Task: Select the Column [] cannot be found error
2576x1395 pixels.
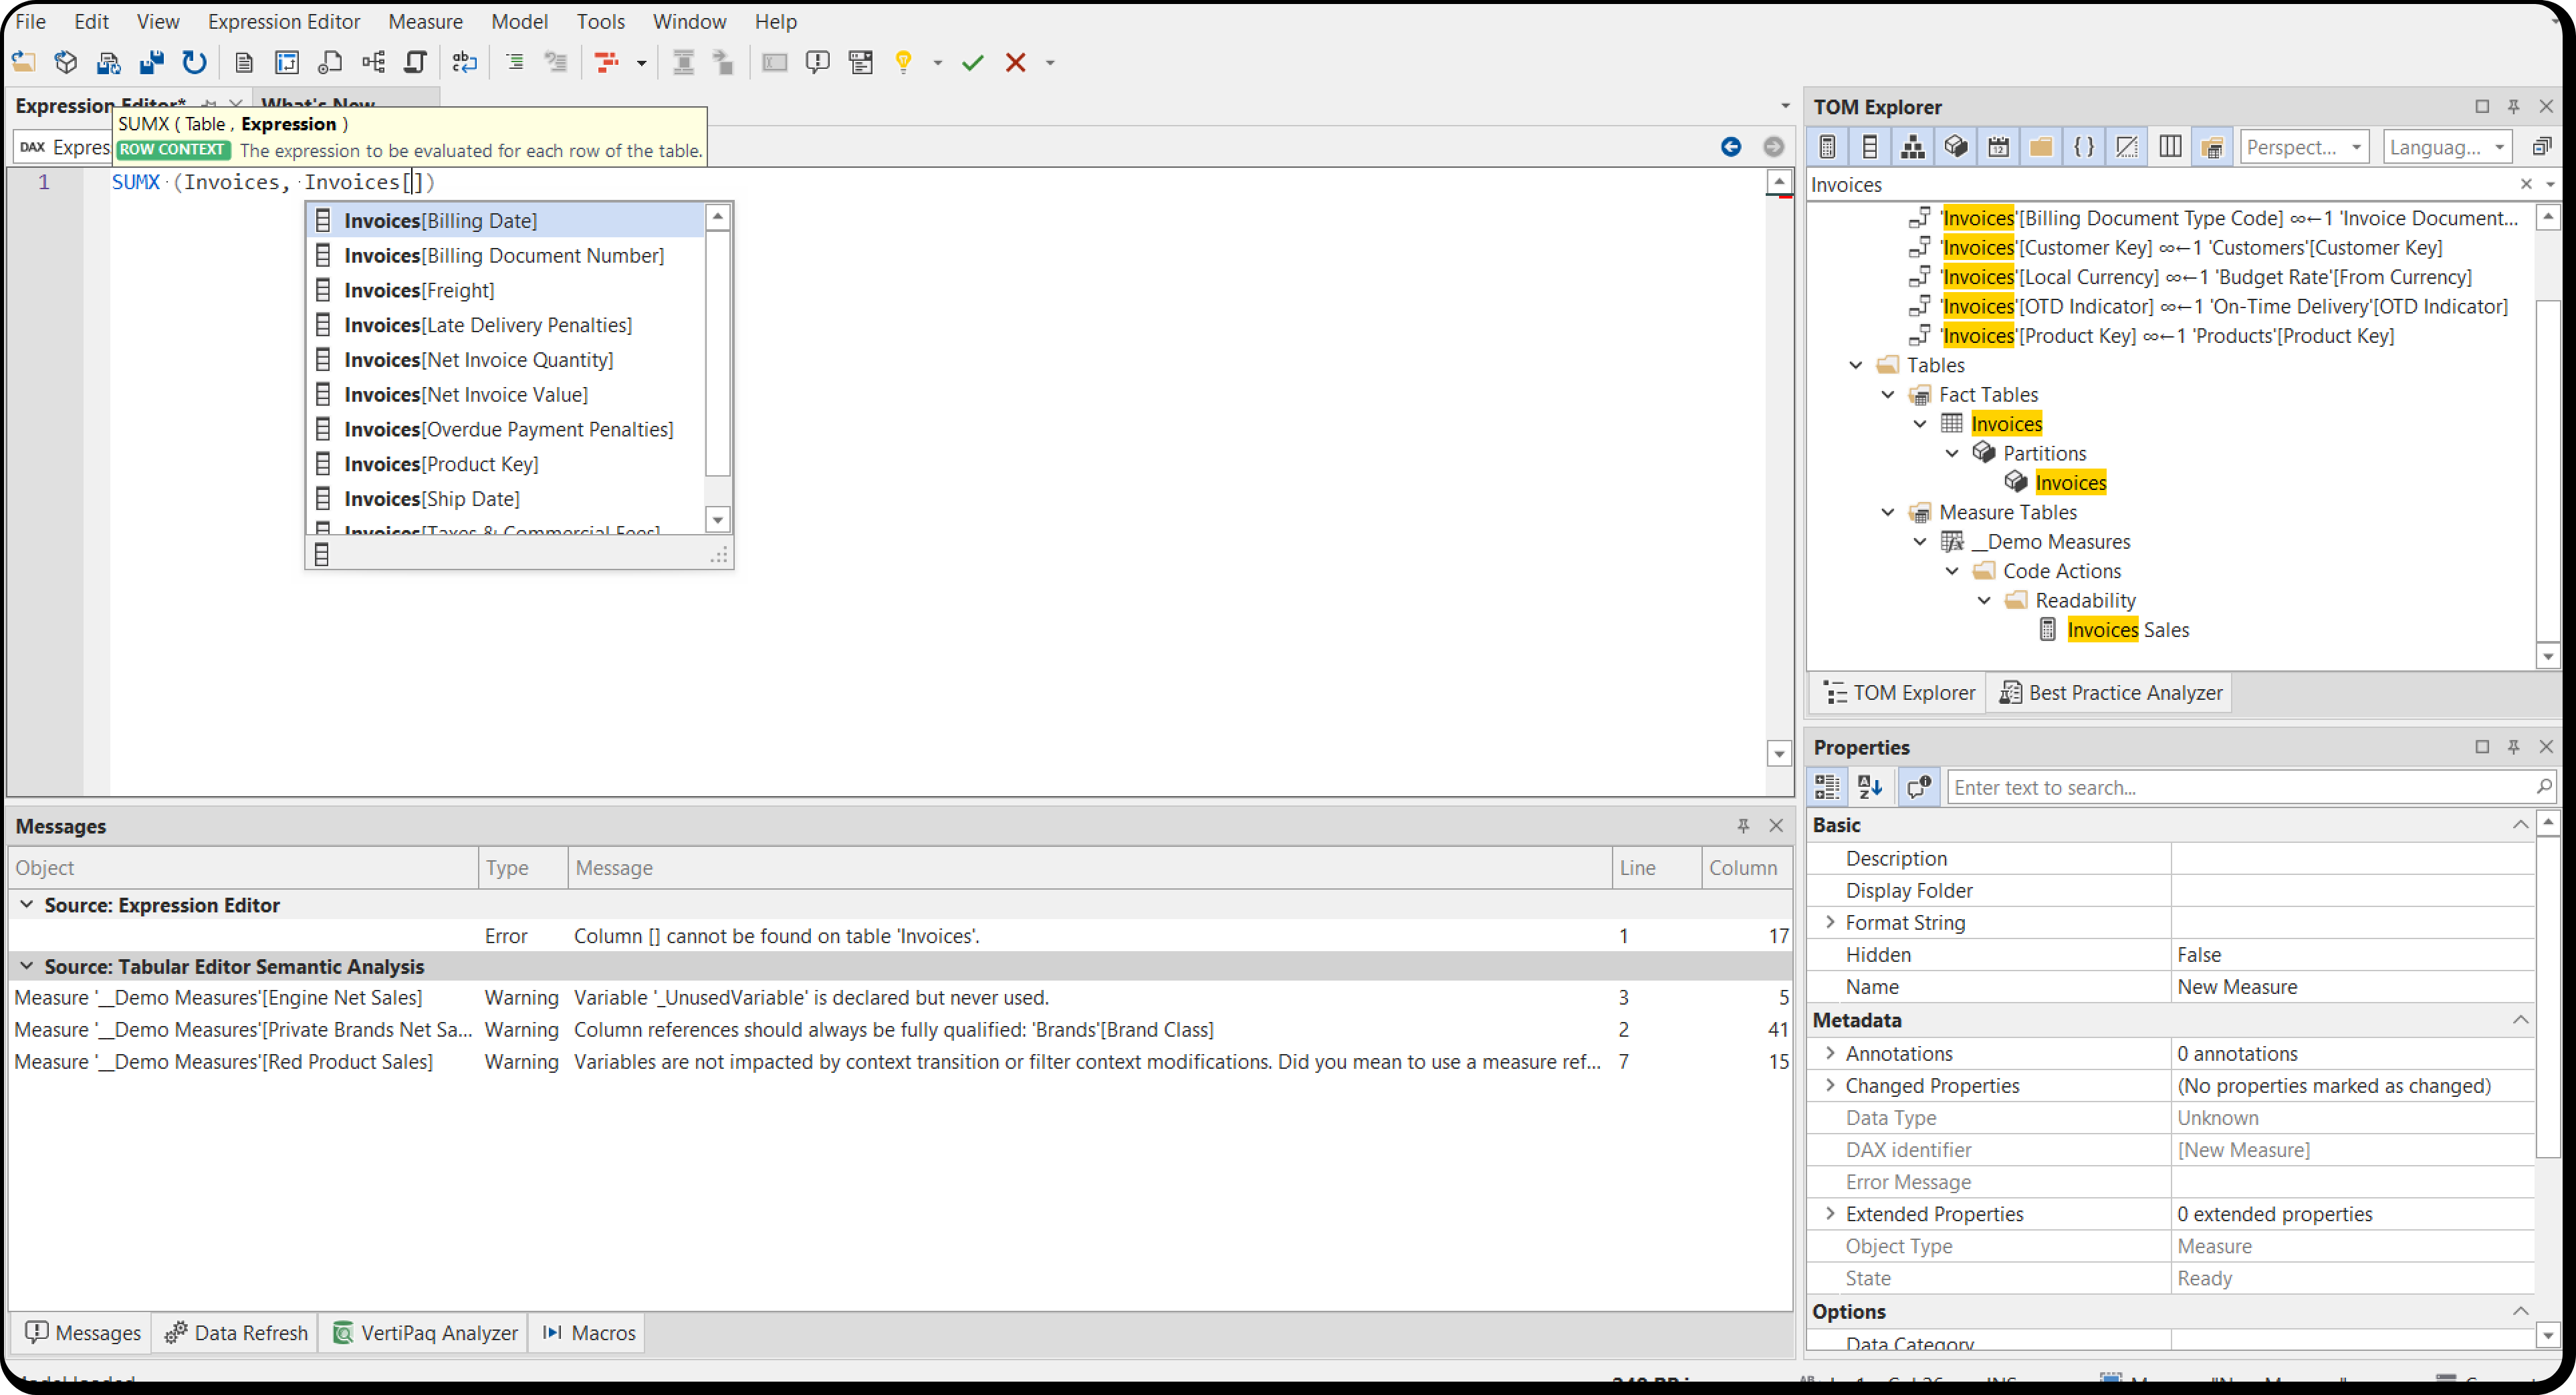Action: [x=900, y=936]
